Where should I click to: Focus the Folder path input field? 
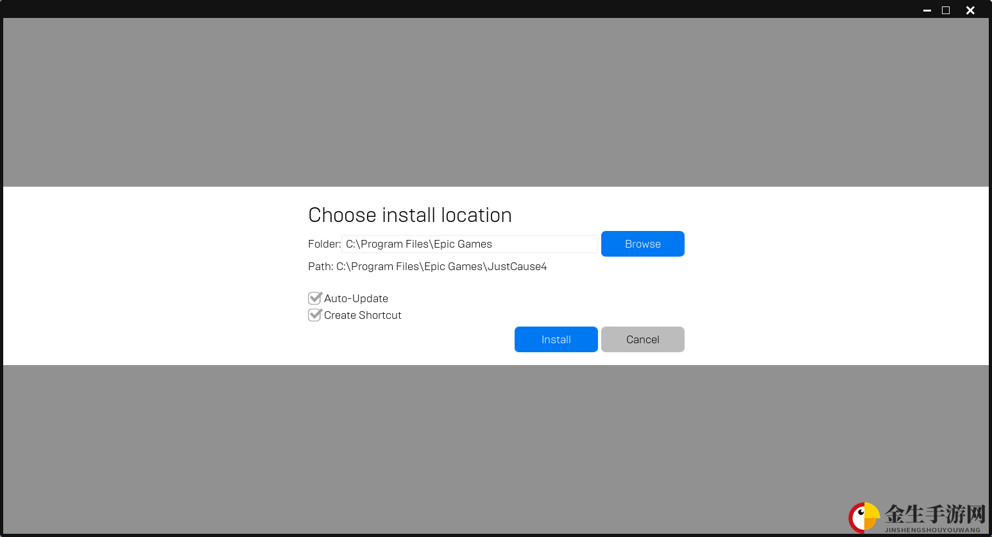click(470, 244)
